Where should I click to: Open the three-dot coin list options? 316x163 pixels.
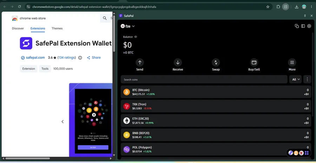(307, 79)
